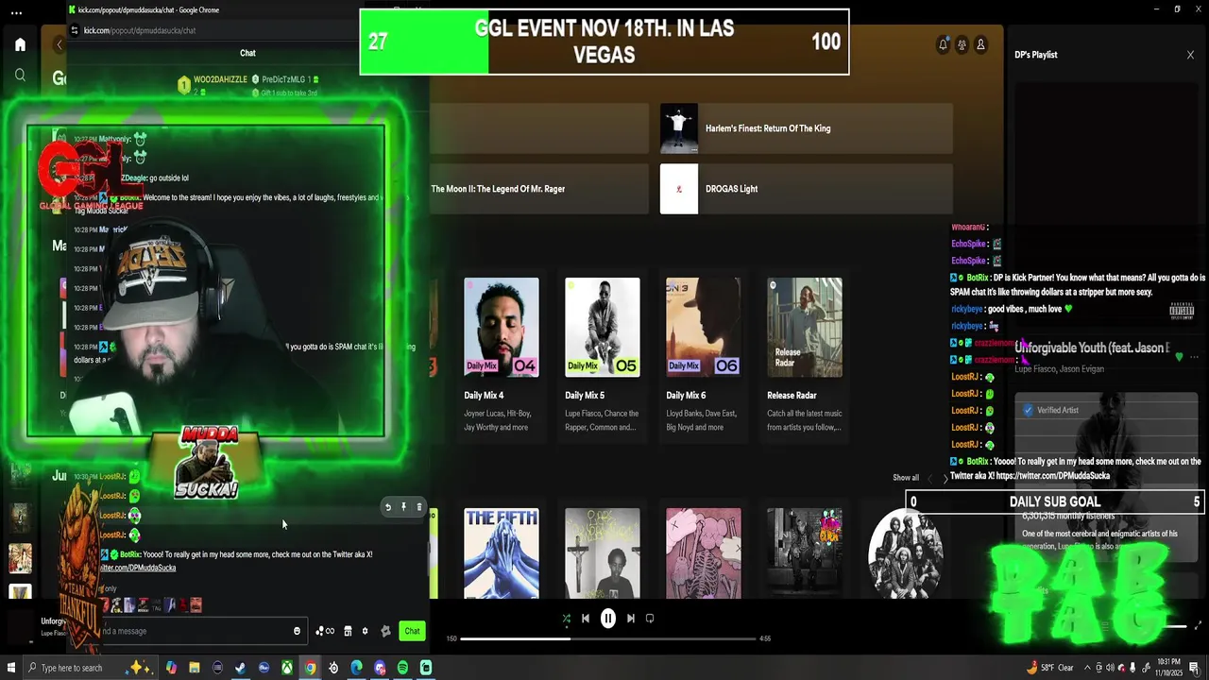1209x680 pixels.
Task: Open Windows notification center icon
Action: click(1195, 668)
